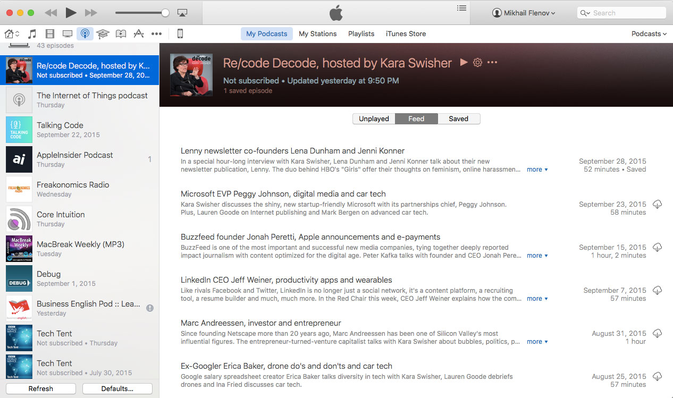Switch to the Playlists tab
The image size is (673, 398).
click(x=361, y=33)
